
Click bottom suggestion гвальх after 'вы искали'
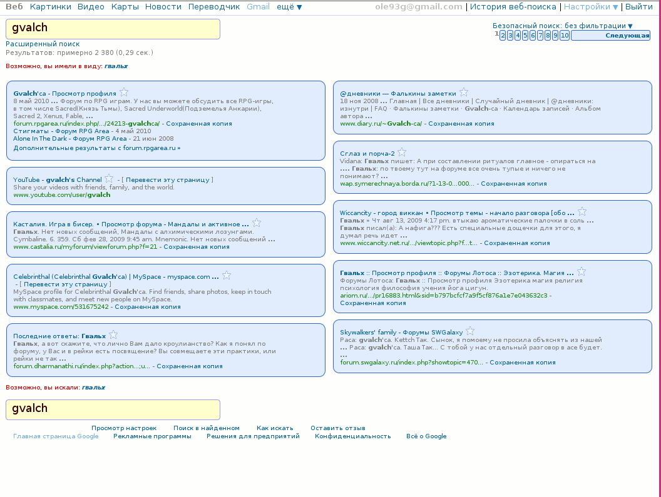94,388
